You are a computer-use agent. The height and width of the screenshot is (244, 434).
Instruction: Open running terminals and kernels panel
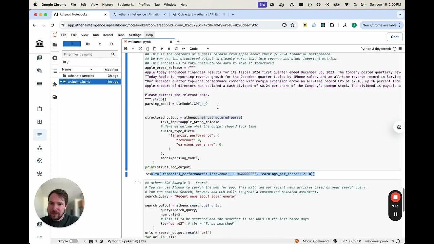click(55, 58)
